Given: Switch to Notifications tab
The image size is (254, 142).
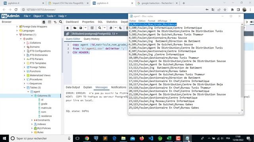Looking at the screenshot, I should point(119,87).
